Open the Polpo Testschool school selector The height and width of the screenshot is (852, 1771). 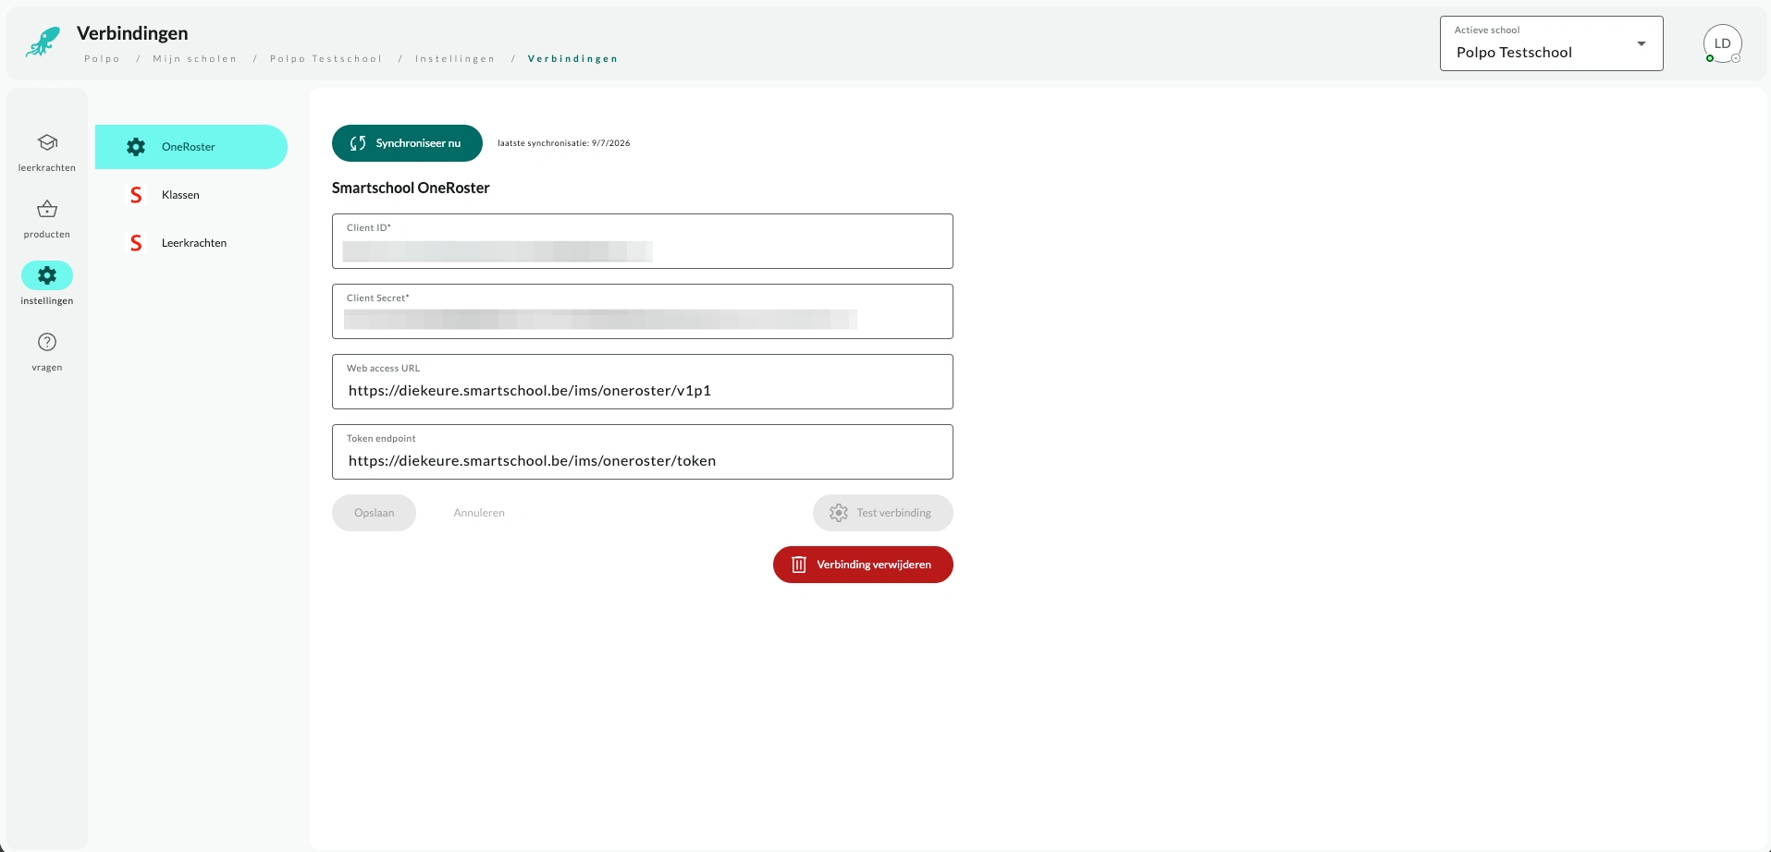click(x=1551, y=43)
